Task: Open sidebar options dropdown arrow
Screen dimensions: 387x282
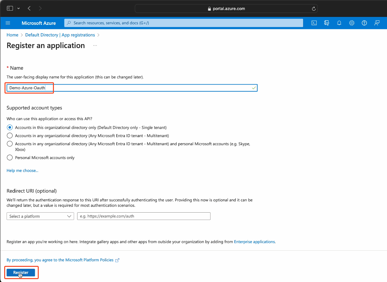Action: click(18, 8)
